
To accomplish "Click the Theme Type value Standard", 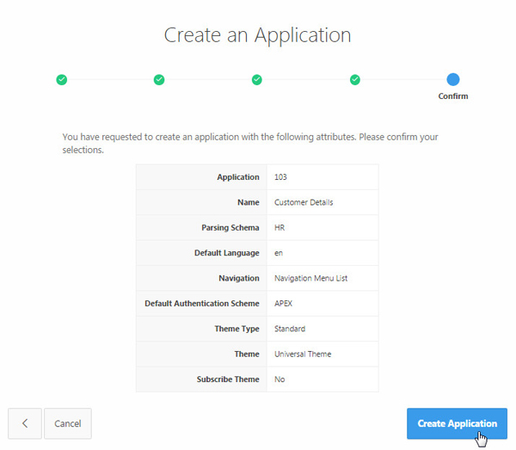I will coord(290,329).
